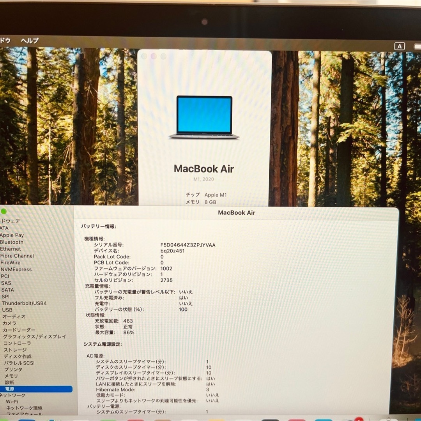
Task: Select メモリ in the sidebar
Action: click(x=11, y=376)
